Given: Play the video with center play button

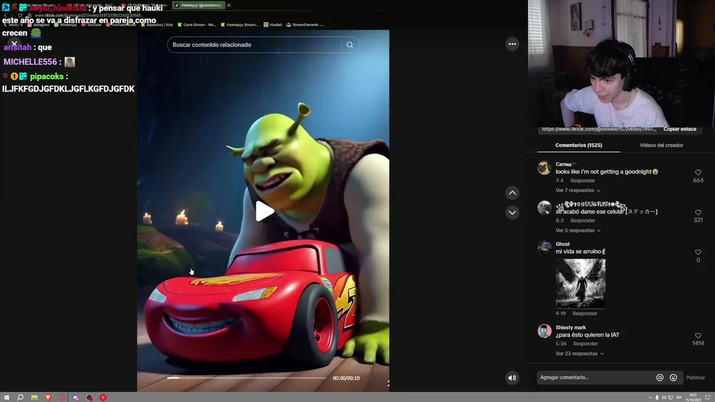Looking at the screenshot, I should (x=264, y=211).
